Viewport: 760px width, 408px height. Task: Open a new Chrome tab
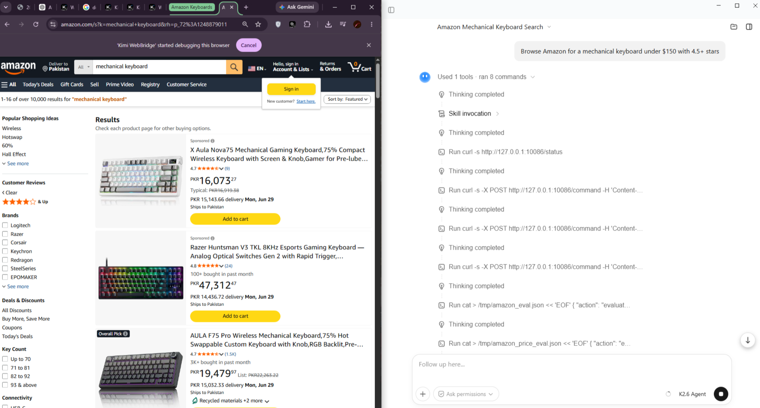pyautogui.click(x=246, y=7)
